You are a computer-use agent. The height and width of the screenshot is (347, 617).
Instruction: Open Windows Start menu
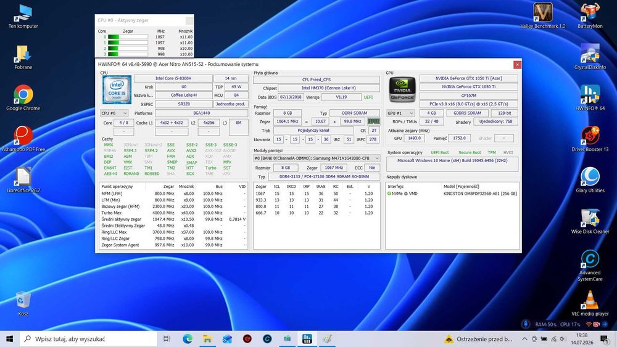[x=9, y=339]
